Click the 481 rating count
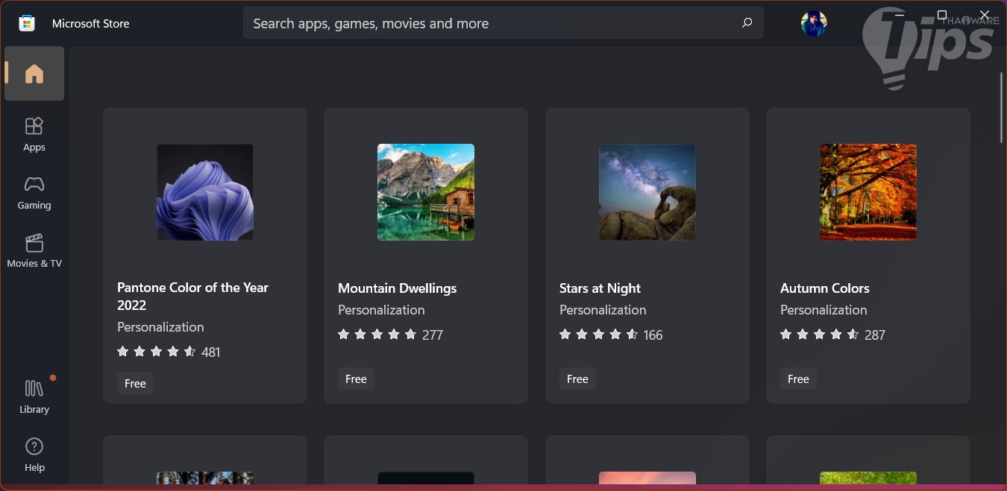 pos(211,352)
